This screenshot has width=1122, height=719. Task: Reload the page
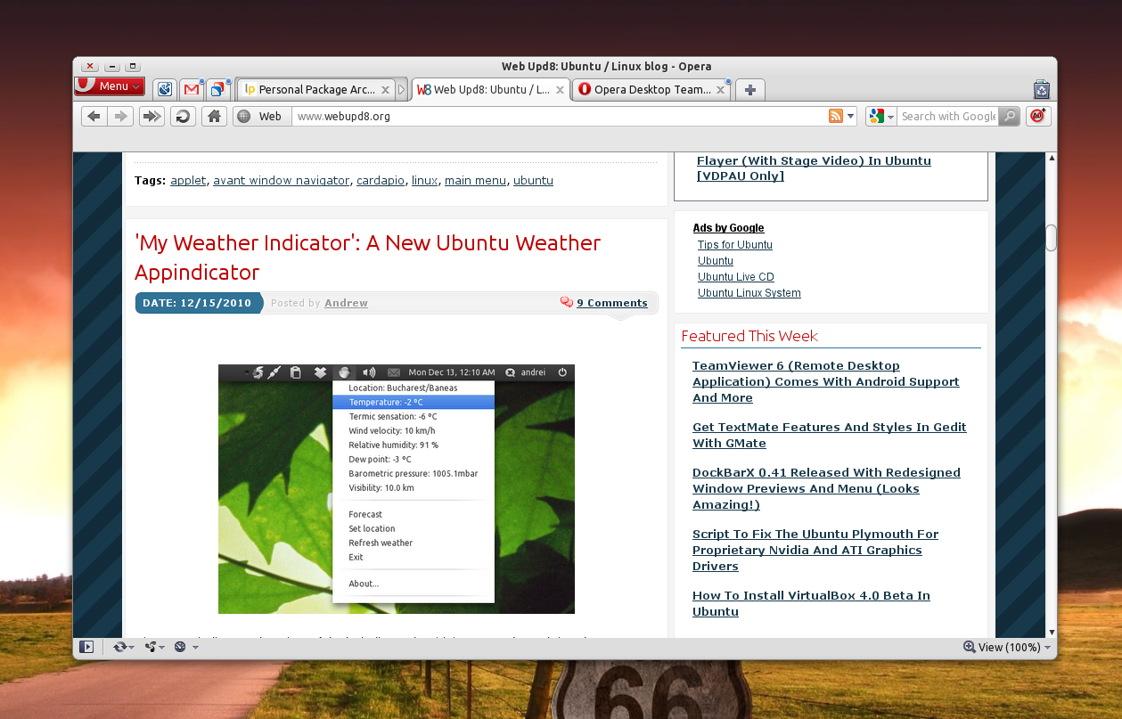point(183,116)
